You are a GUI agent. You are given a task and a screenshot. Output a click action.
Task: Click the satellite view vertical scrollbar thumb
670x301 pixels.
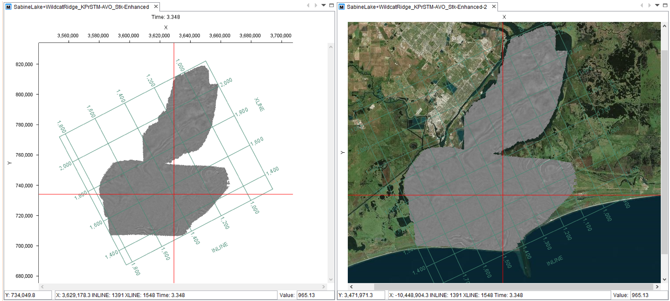pos(665,153)
